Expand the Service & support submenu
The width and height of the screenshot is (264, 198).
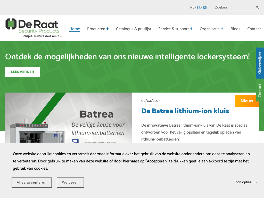pyautogui.click(x=191, y=29)
